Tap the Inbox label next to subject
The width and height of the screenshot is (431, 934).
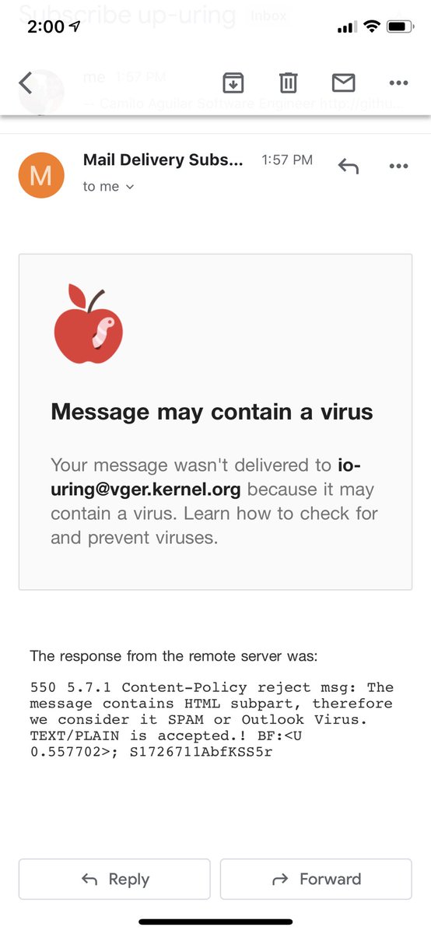coord(268,16)
